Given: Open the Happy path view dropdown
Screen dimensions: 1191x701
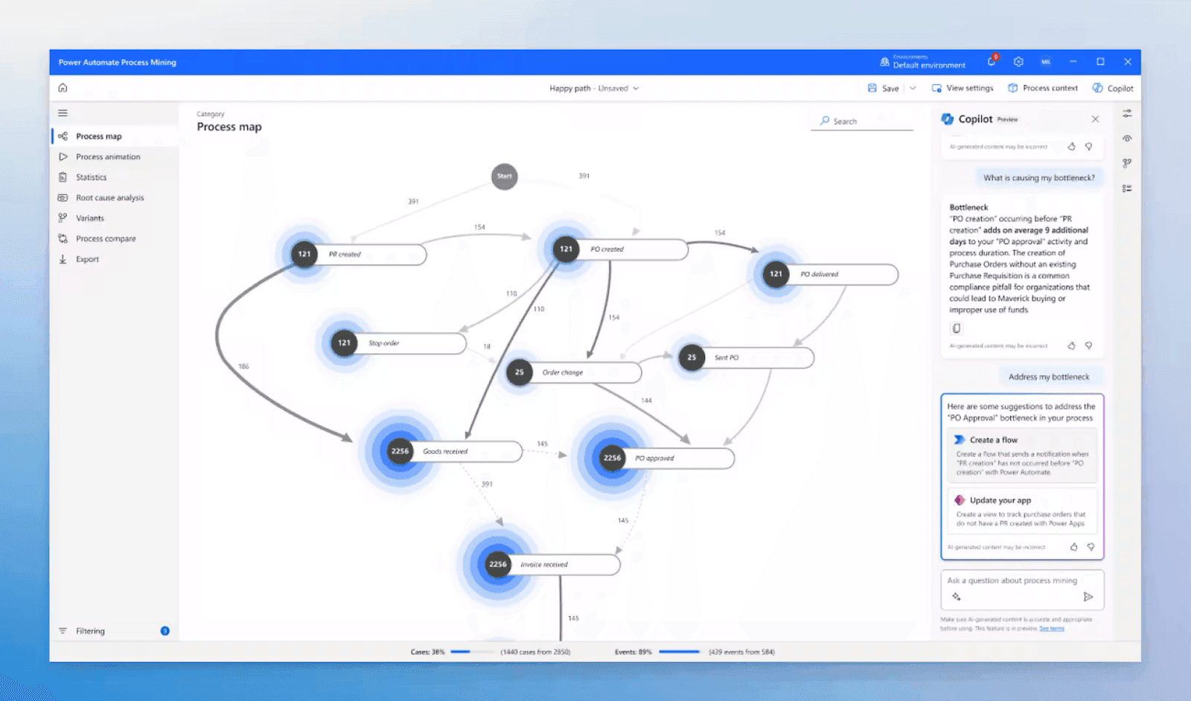Looking at the screenshot, I should (x=594, y=89).
